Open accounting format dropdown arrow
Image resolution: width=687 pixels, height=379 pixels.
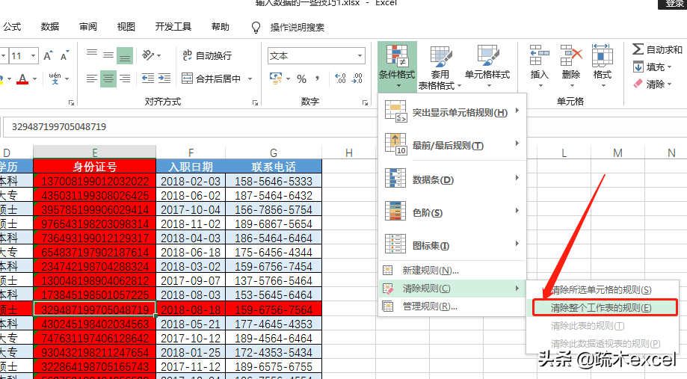tap(288, 79)
